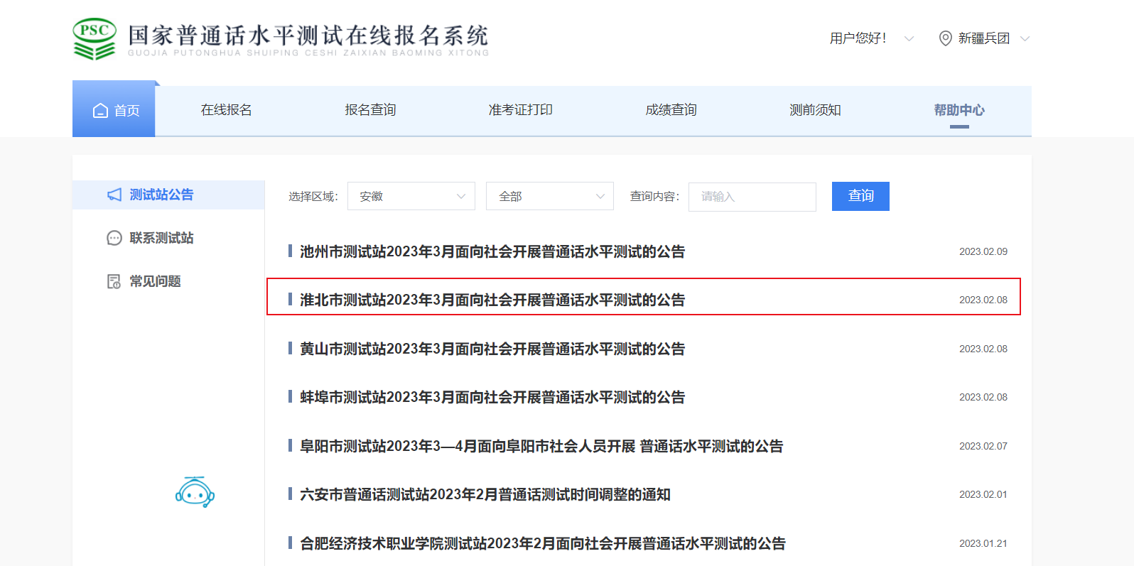Switch to the 成绩查询 tab
The height and width of the screenshot is (566, 1134).
pyautogui.click(x=671, y=110)
